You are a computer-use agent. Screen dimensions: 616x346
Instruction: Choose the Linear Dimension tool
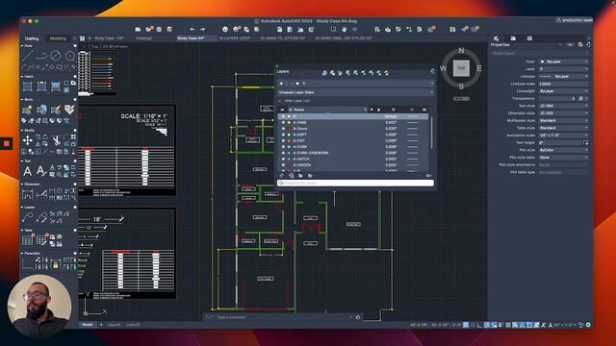click(28, 194)
